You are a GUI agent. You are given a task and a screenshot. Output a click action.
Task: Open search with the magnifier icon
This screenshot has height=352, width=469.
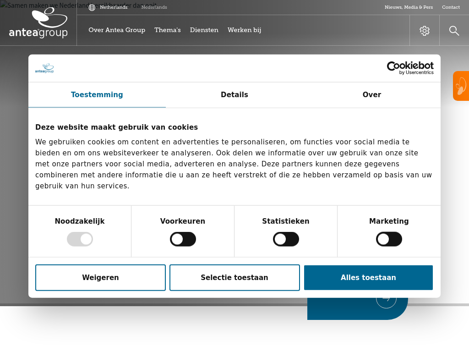(x=454, y=31)
